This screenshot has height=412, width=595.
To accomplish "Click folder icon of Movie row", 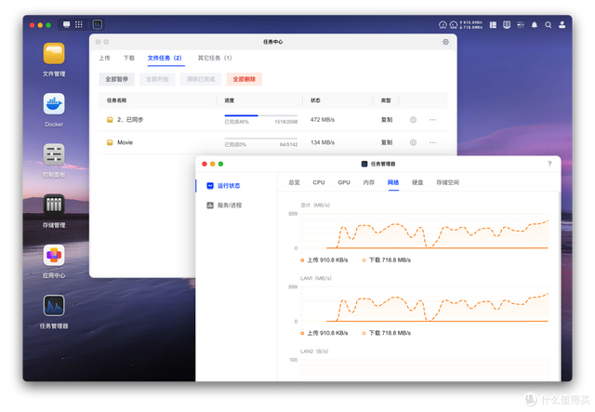I will 110,142.
